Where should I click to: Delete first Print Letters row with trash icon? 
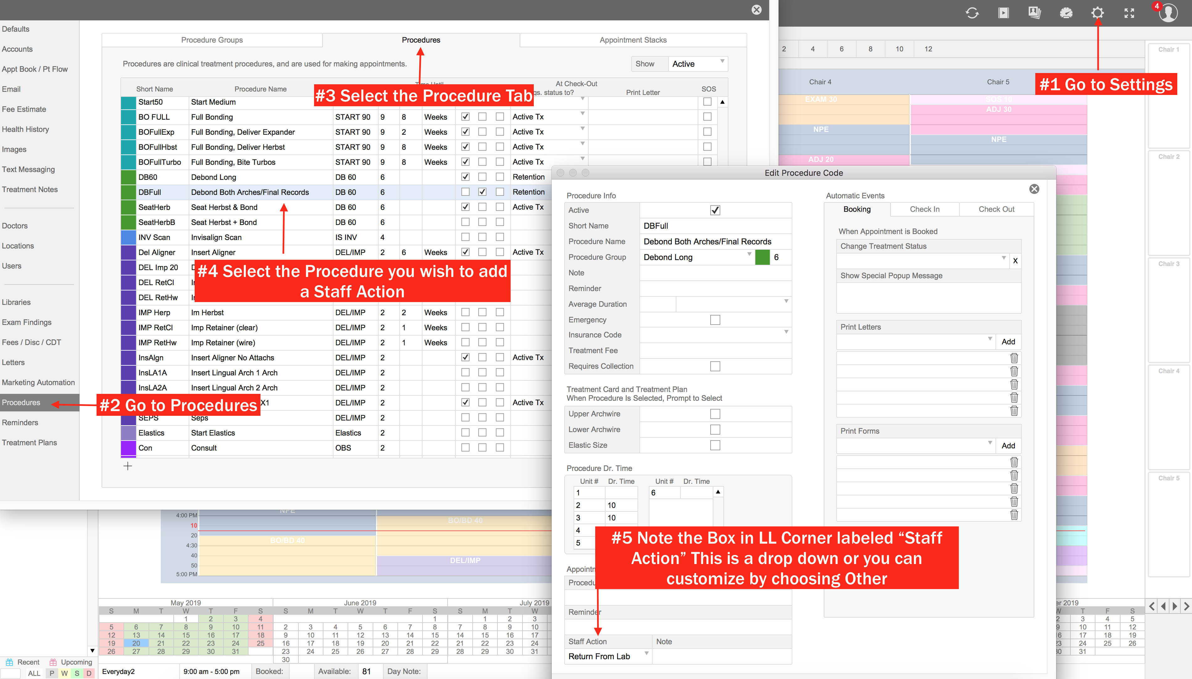click(x=1014, y=358)
